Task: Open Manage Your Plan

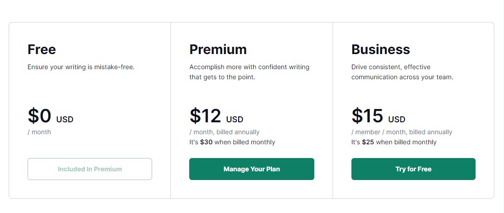Action: [x=252, y=169]
